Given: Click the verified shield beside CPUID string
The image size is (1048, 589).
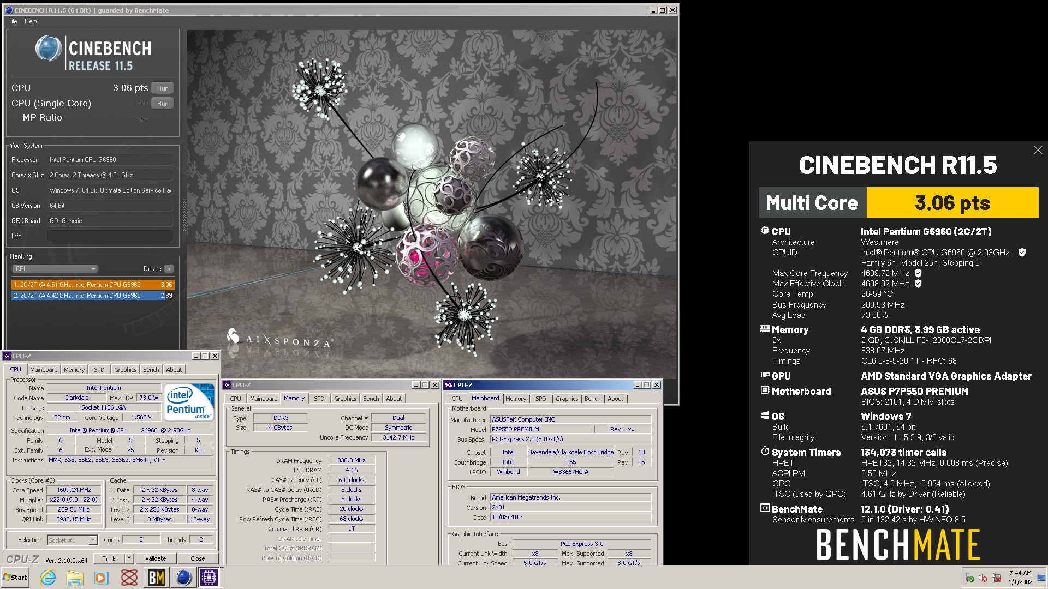Looking at the screenshot, I should click(1022, 253).
